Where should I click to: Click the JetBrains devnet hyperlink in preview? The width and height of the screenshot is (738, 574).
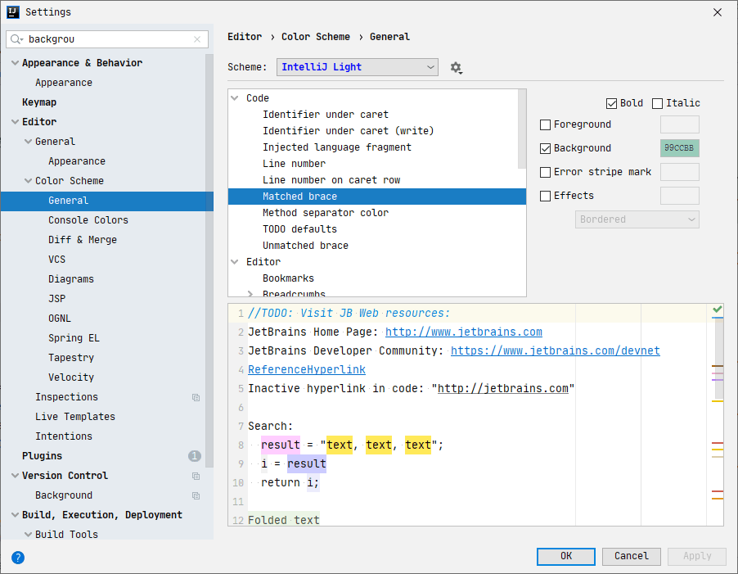pos(555,350)
